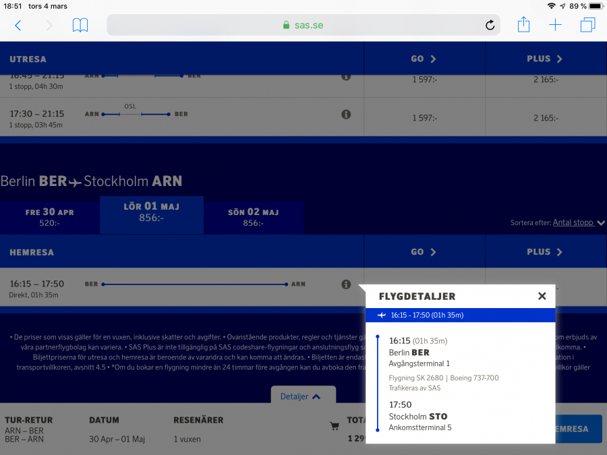Expand PLUS column in Utresa header

point(545,59)
